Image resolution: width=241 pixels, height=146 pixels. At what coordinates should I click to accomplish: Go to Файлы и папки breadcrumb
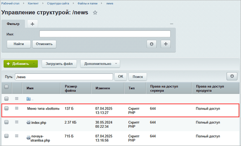point(88,3)
